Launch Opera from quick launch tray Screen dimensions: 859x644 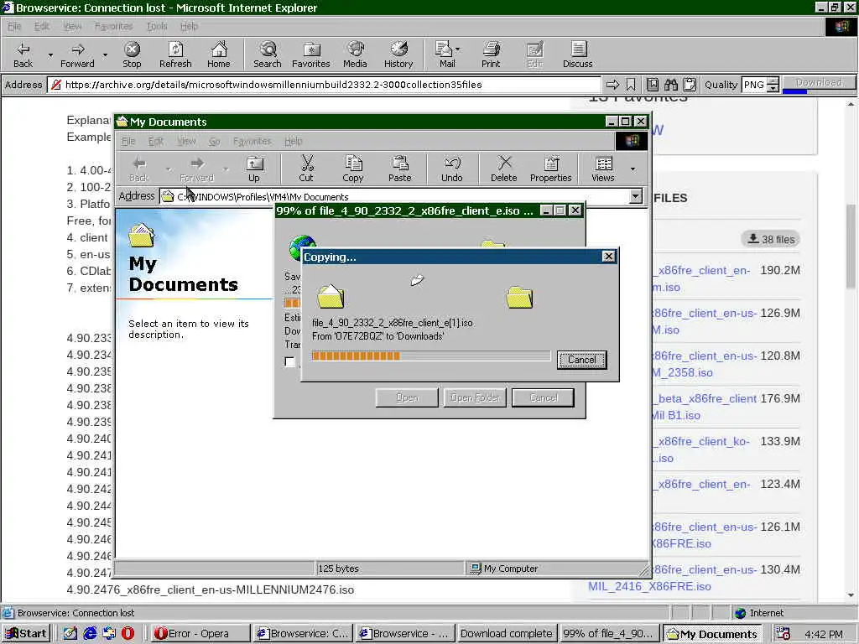128,634
